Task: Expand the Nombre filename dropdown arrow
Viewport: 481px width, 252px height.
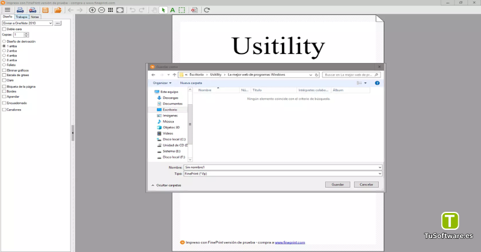Action: pos(380,167)
